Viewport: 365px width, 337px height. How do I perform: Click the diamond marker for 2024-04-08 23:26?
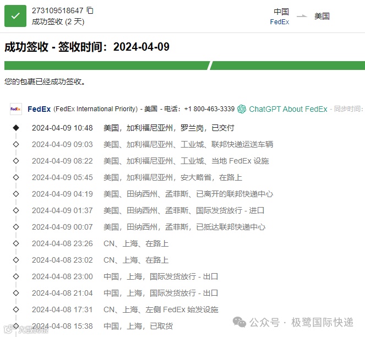16,243
